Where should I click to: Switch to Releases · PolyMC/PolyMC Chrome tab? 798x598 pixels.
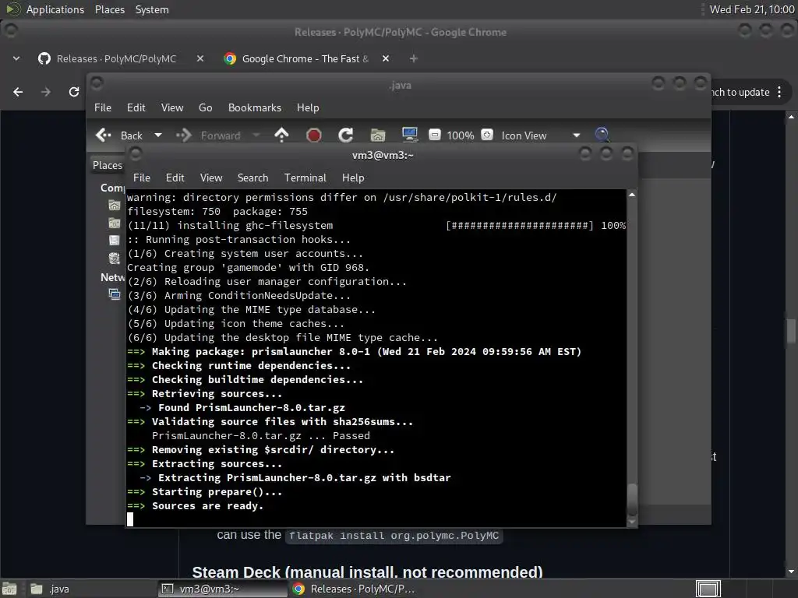[117, 58]
